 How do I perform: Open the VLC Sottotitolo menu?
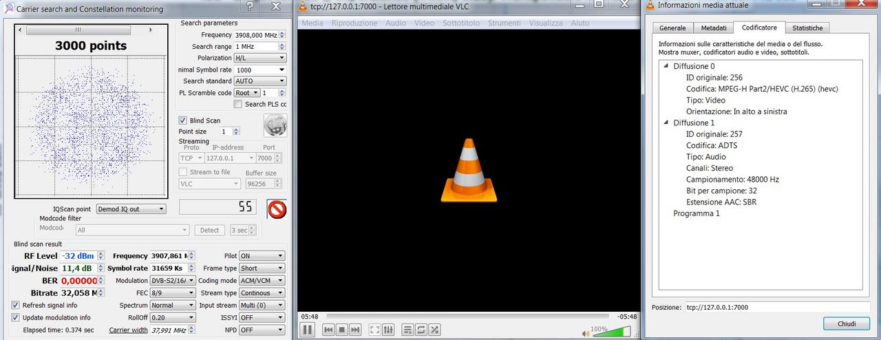tap(461, 23)
